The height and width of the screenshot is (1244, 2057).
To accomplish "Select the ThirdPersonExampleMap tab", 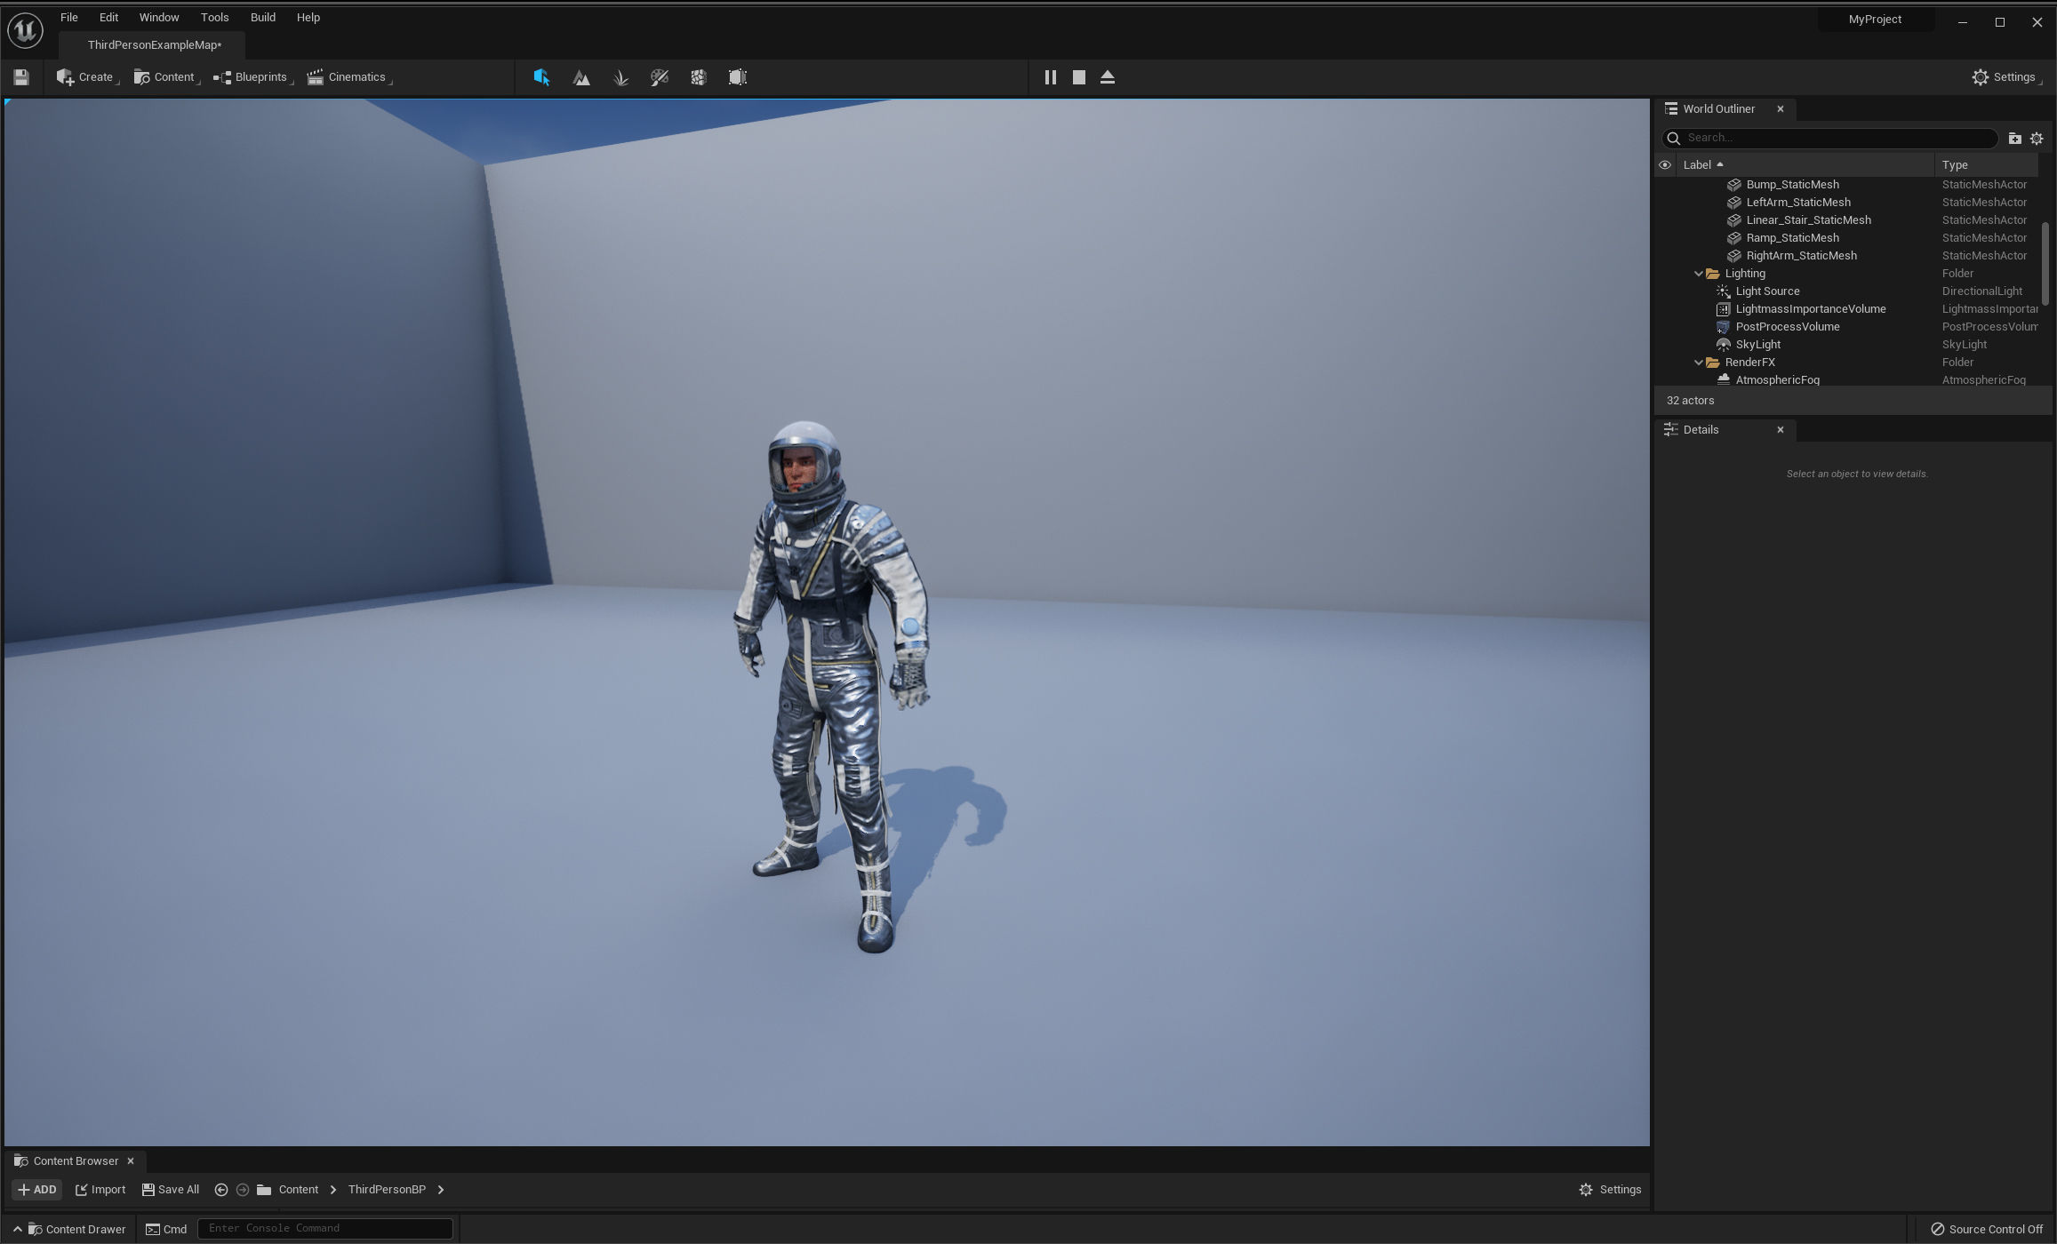I will (154, 45).
